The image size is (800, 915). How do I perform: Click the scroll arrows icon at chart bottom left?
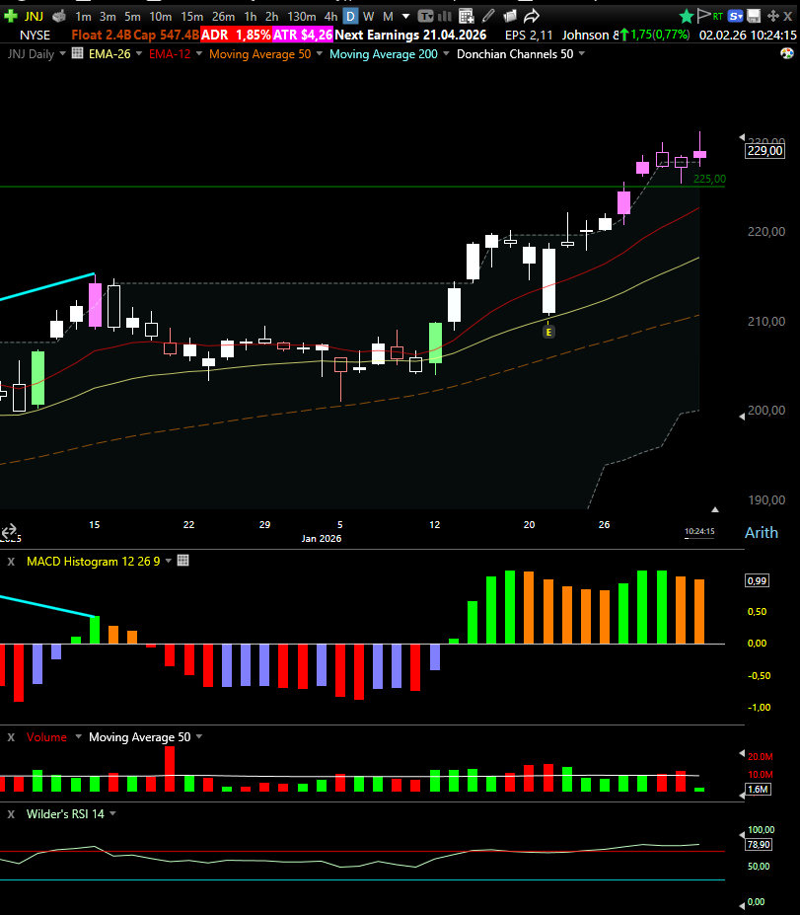pos(9,531)
